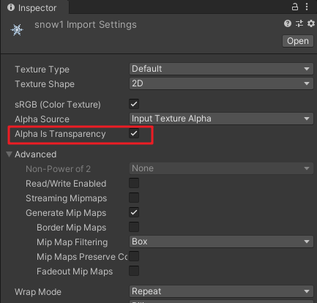The image size is (317, 303).
Task: Toggle the Generate Mip Maps checkbox
Action: pyautogui.click(x=134, y=212)
